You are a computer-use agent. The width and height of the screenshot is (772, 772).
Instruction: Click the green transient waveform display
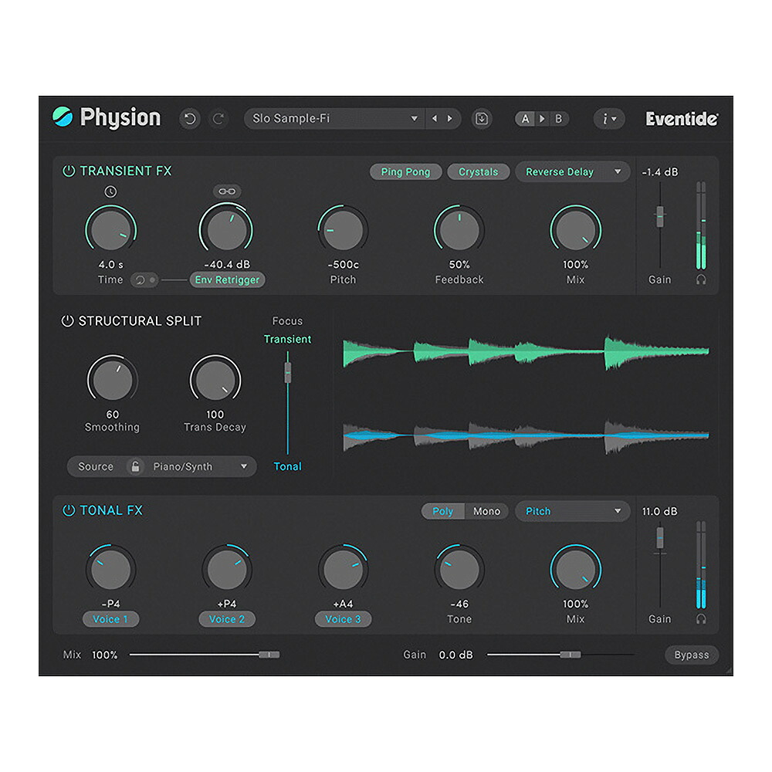click(526, 351)
